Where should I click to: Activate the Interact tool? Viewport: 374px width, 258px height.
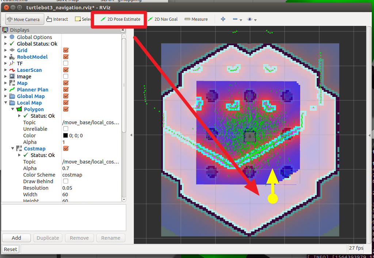click(x=57, y=19)
